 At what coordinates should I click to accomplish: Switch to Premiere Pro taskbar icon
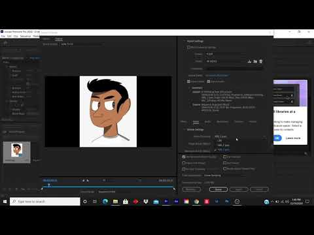click(x=166, y=202)
